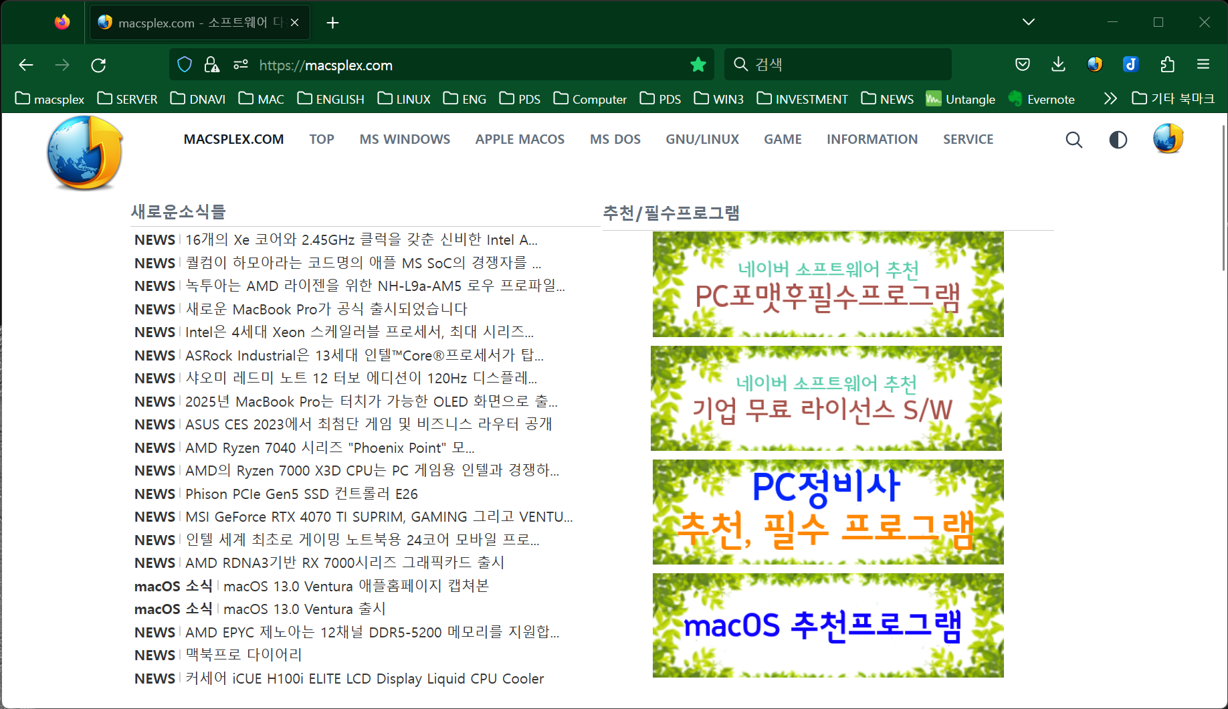
Task: Click the Firefox back arrow button
Action: [x=26, y=65]
